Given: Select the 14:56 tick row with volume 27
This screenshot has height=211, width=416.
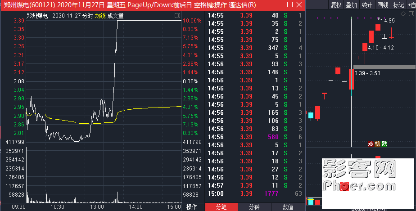Looking at the screenshot, I should (x=255, y=169).
